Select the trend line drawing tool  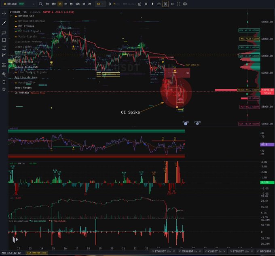4,23
